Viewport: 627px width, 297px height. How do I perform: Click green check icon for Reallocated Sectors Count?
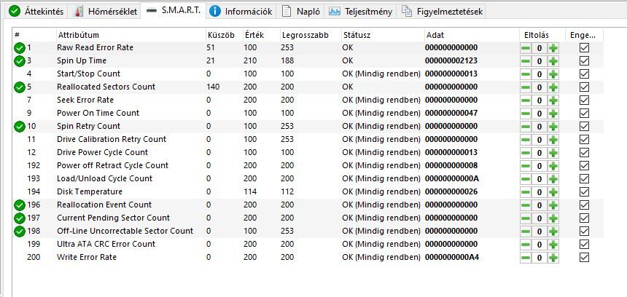tap(19, 87)
